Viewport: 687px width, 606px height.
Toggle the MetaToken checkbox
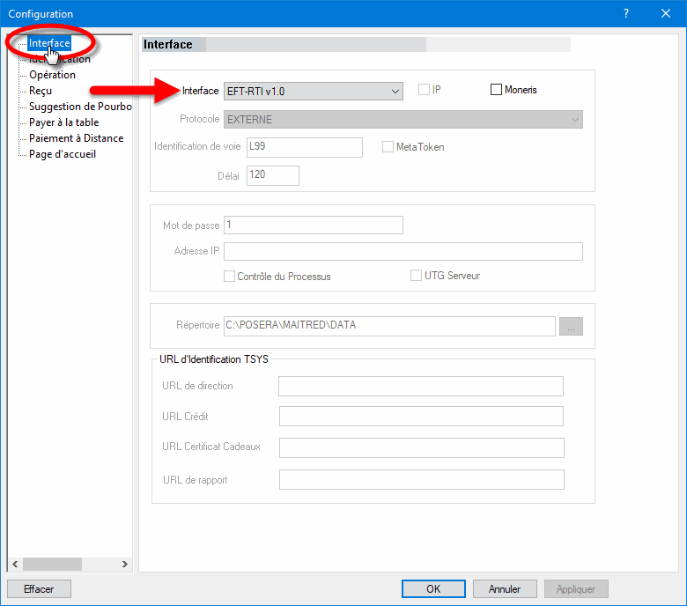coord(388,147)
